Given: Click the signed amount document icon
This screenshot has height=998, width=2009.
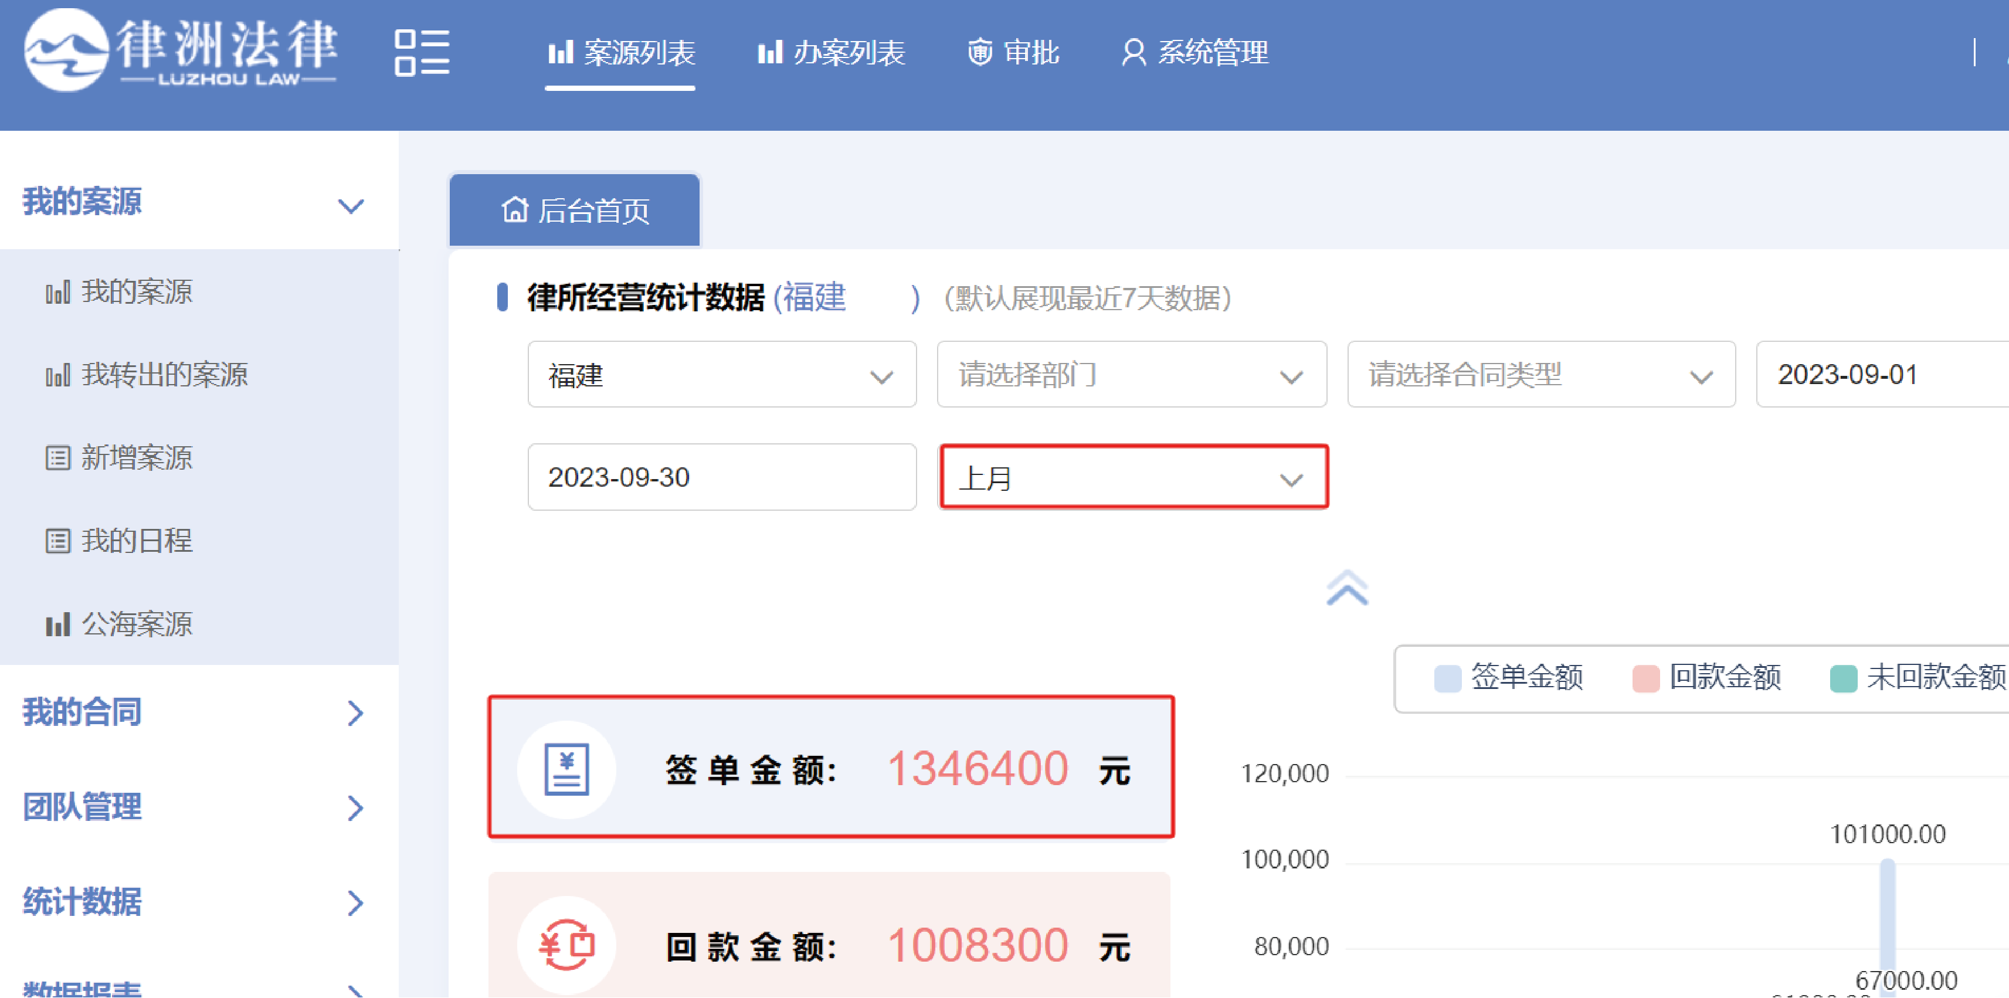Looking at the screenshot, I should (566, 769).
